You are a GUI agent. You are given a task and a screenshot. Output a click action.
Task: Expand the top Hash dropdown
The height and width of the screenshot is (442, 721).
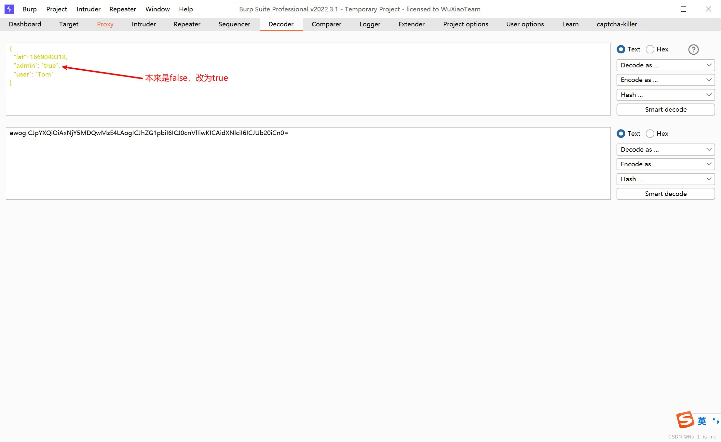pyautogui.click(x=665, y=95)
